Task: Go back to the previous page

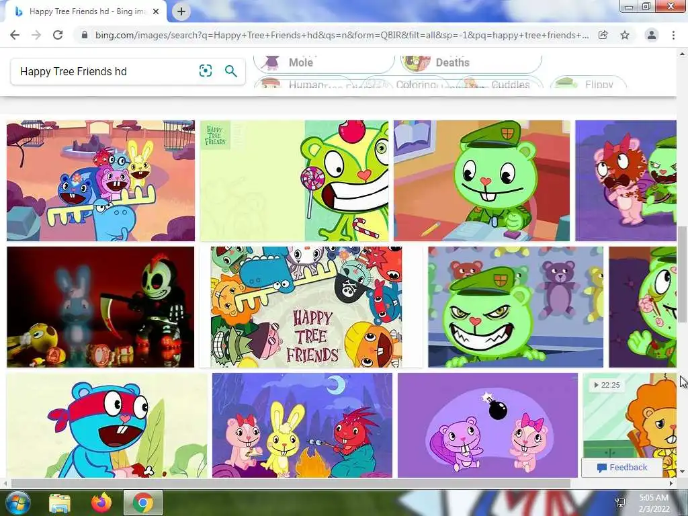Action: tap(15, 35)
